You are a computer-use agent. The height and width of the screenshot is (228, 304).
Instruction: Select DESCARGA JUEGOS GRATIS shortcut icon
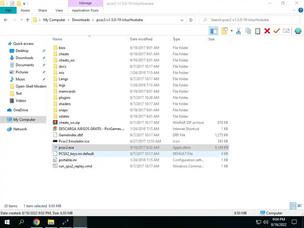coord(55,129)
